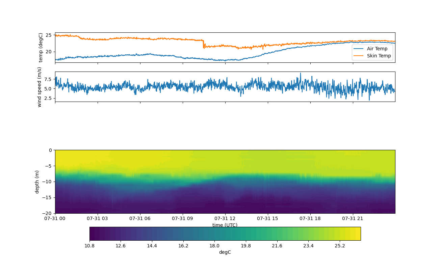The image size is (439, 270).
Task: Select the "degC" colorbar label
Action: click(x=225, y=252)
